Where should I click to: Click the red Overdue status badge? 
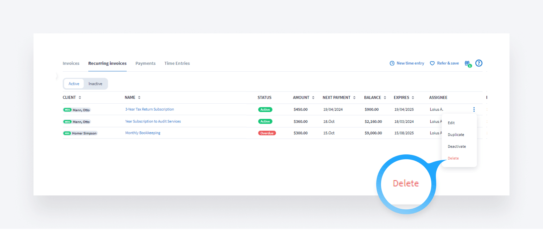(x=267, y=133)
